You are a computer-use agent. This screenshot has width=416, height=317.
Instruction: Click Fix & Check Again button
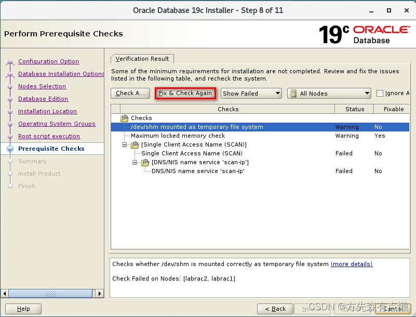pyautogui.click(x=185, y=93)
